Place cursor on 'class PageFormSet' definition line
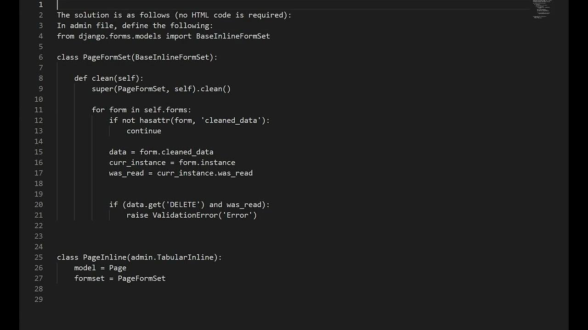The image size is (588, 330). 137,57
